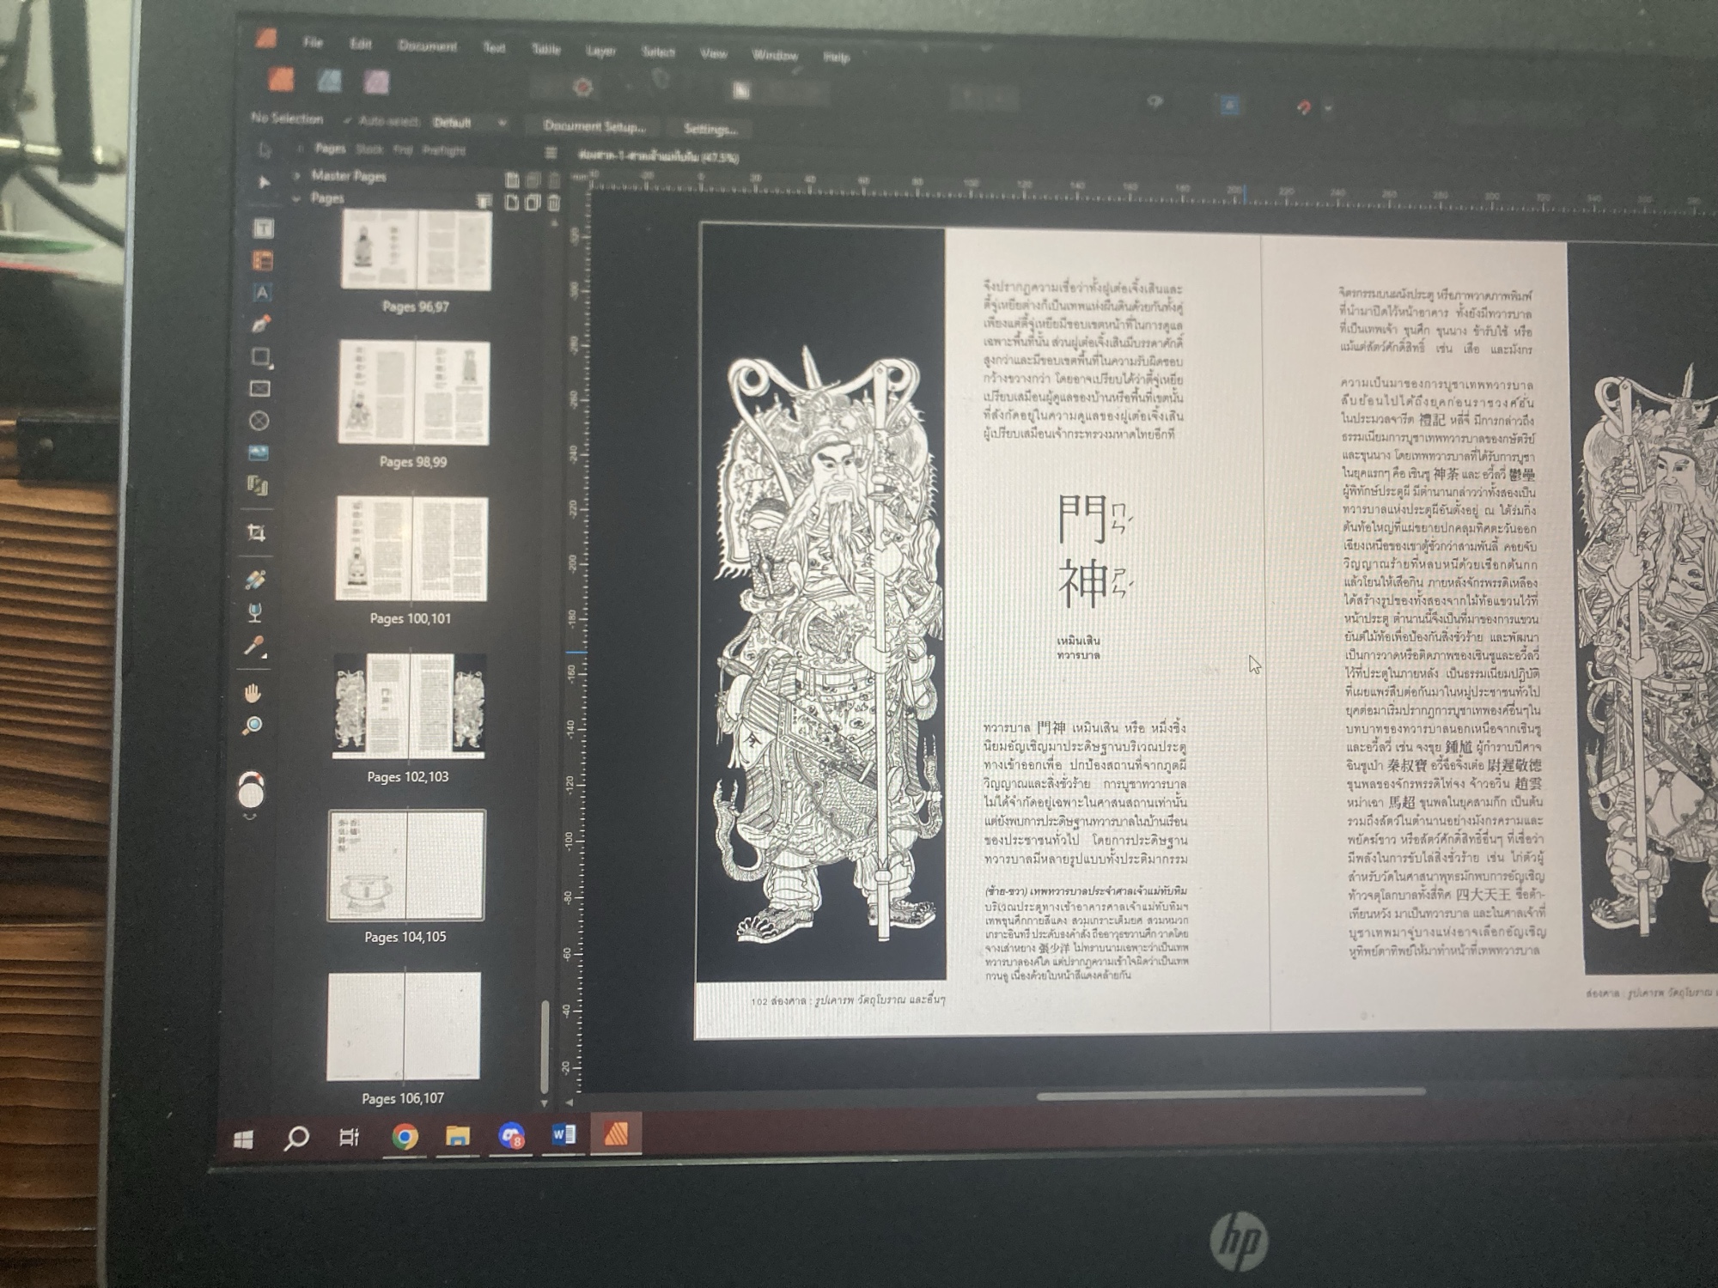The height and width of the screenshot is (1288, 1718).
Task: Select the Pen tool
Action: click(x=261, y=325)
